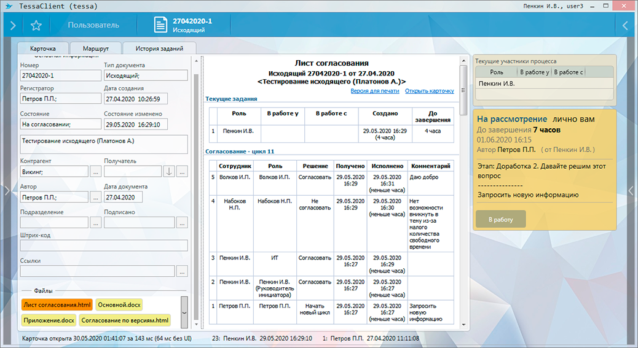Image resolution: width=638 pixels, height=348 pixels.
Task: Open the left edge side panel arrow
Action: [7, 191]
